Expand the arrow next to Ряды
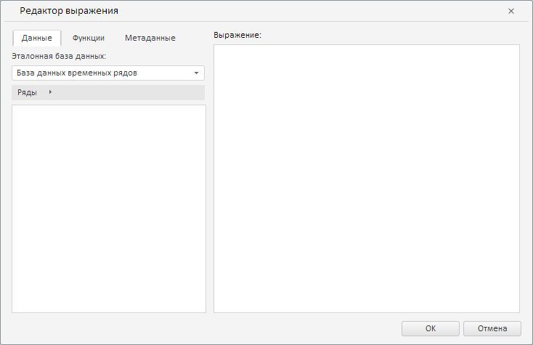The width and height of the screenshot is (533, 345). (x=49, y=92)
